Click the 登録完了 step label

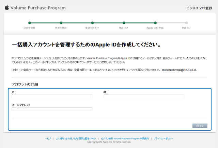[x=186, y=27]
